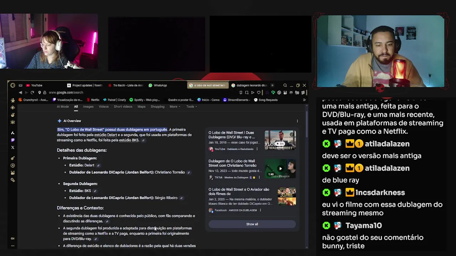
Task: Click the site info lock icon in address bar
Action: (x=45, y=92)
